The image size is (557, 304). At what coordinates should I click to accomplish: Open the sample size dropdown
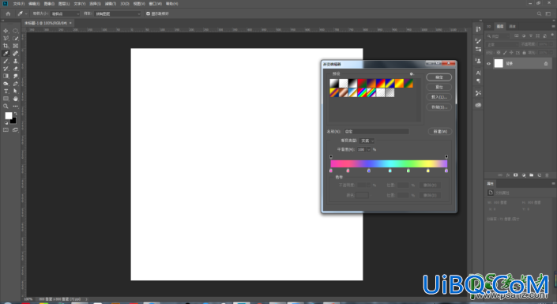pos(66,13)
